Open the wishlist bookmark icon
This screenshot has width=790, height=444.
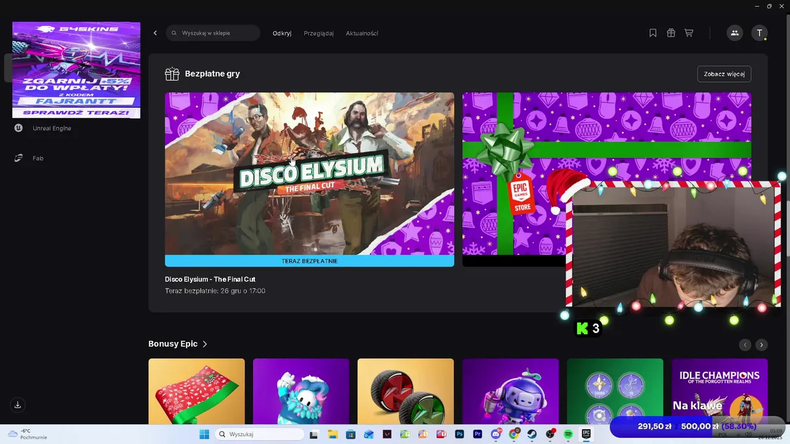[653, 33]
